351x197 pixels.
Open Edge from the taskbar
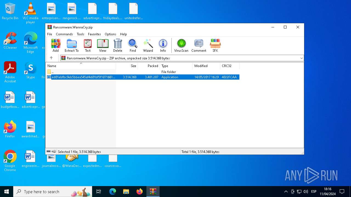pyautogui.click(x=113, y=192)
